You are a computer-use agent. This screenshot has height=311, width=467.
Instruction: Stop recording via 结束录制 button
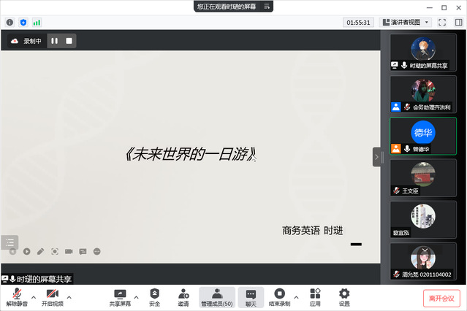[x=278, y=294]
